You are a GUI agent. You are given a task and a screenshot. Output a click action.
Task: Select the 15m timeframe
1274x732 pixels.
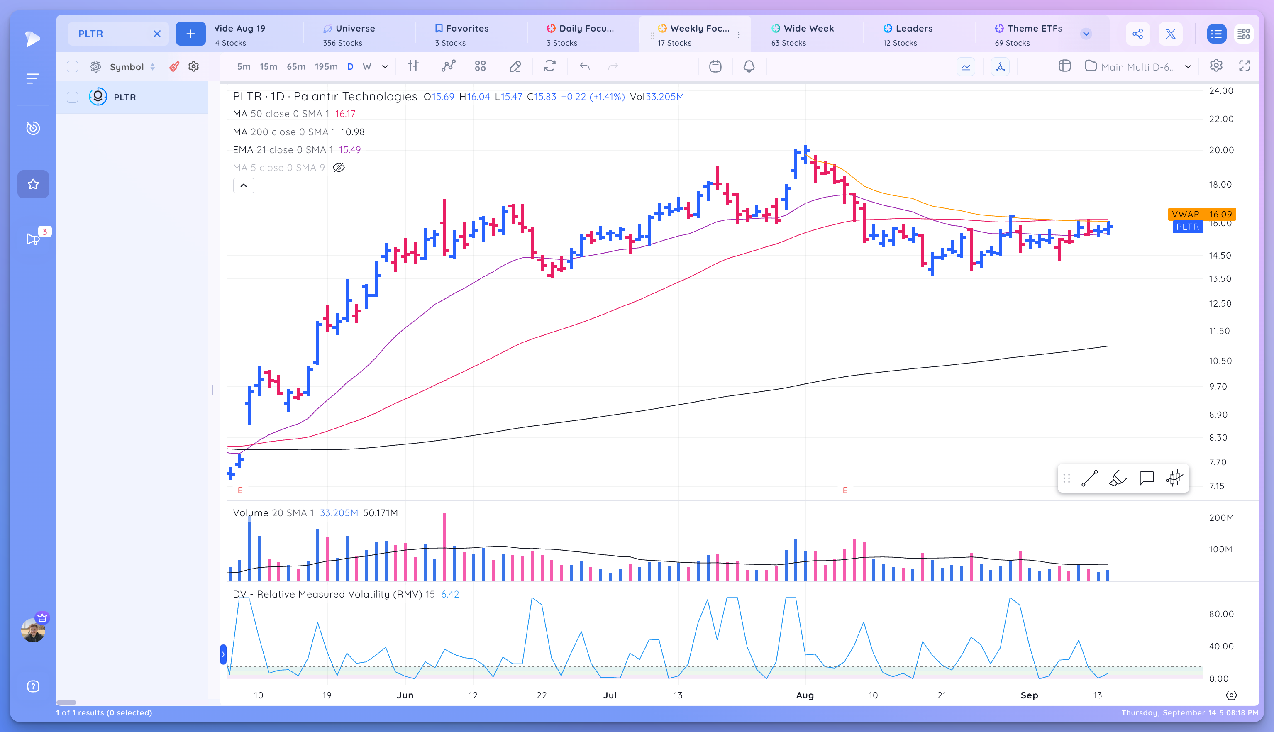(x=268, y=66)
